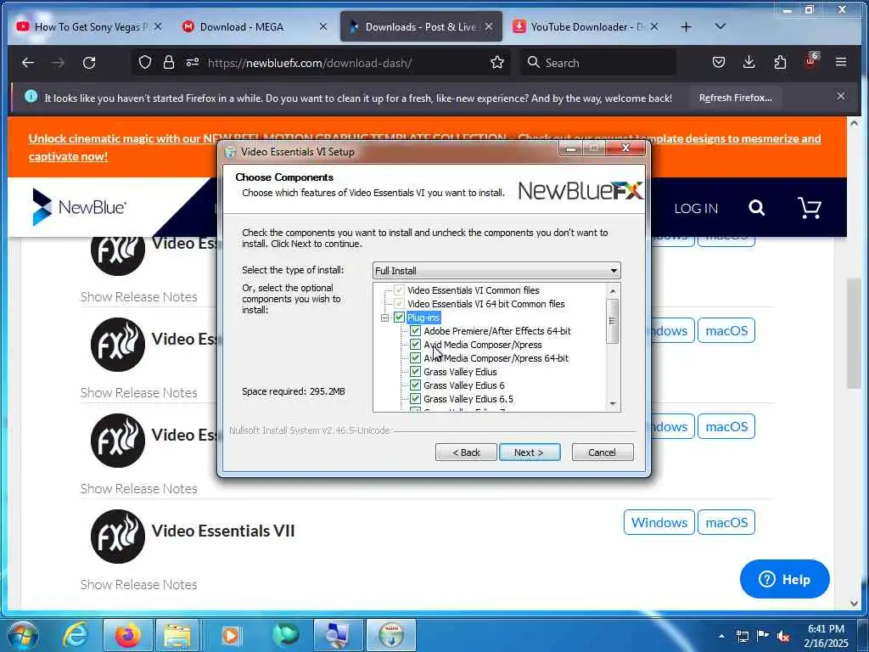Show Release Notes for Video Essentials VII
This screenshot has width=869, height=652.
coord(138,584)
